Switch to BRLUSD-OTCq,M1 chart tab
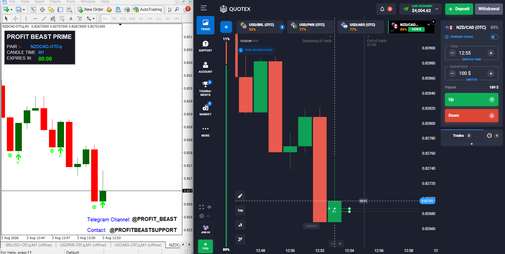Screen dimensions: 505x254 pyautogui.click(x=29, y=245)
